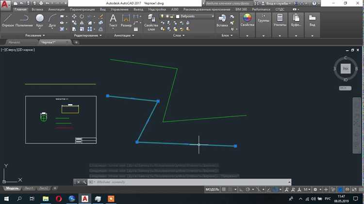Switch to the Аннотации ribbon tab
This screenshot has width=364, height=204.
point(56,10)
